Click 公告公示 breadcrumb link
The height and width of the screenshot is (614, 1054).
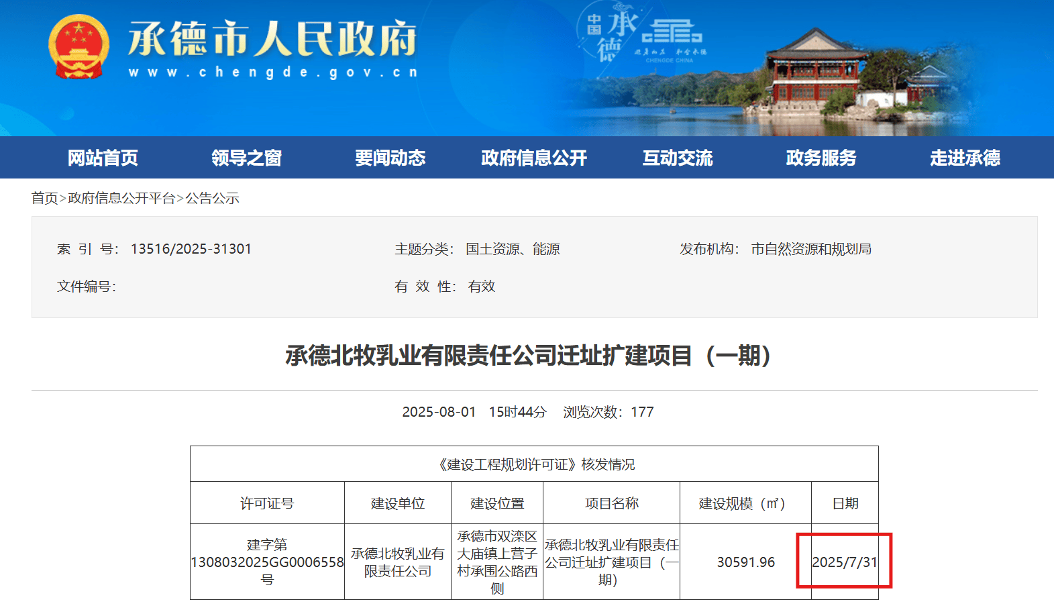point(212,198)
